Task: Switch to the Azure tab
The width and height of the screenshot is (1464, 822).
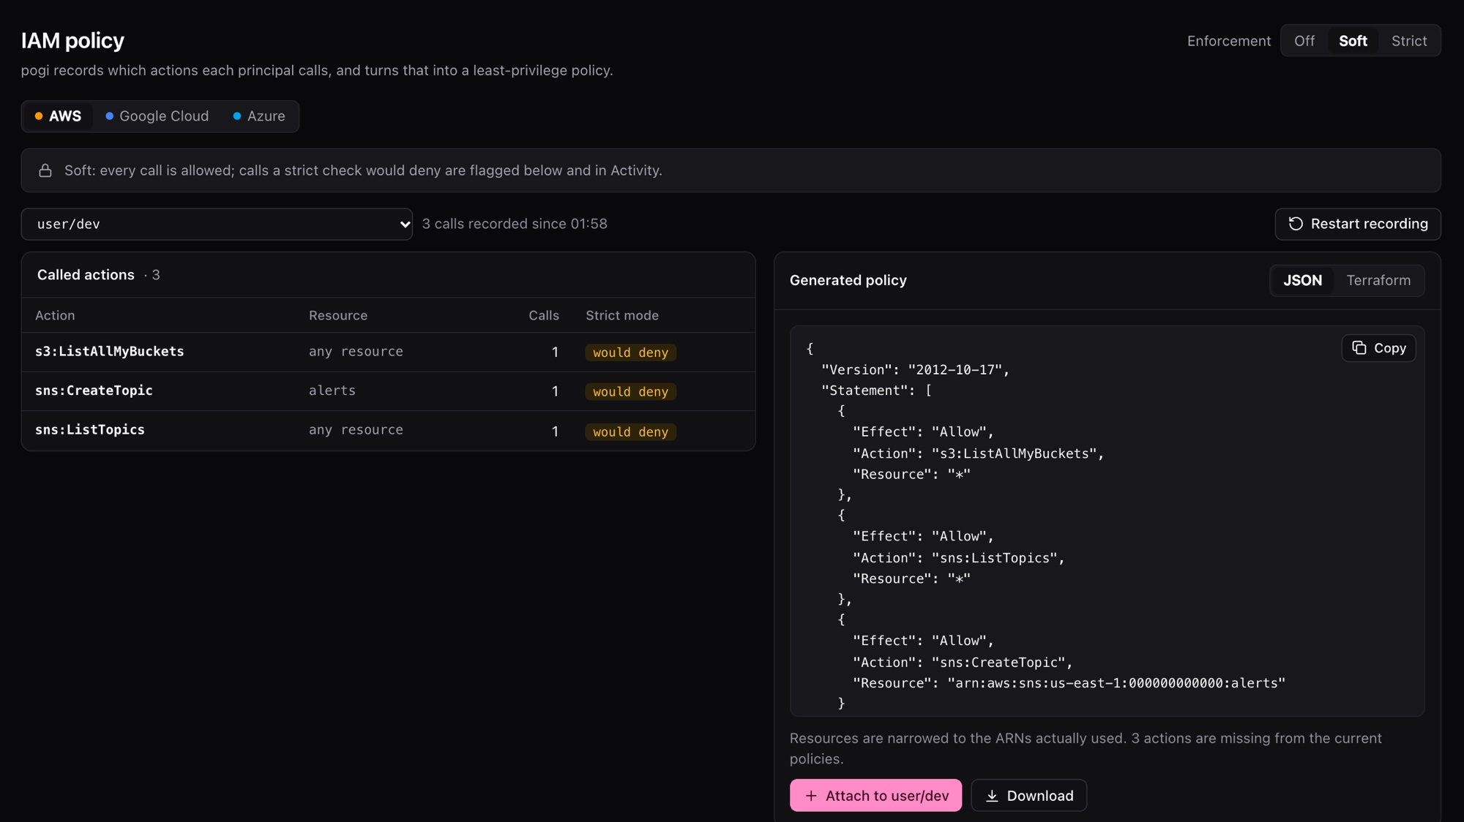Action: 259,116
